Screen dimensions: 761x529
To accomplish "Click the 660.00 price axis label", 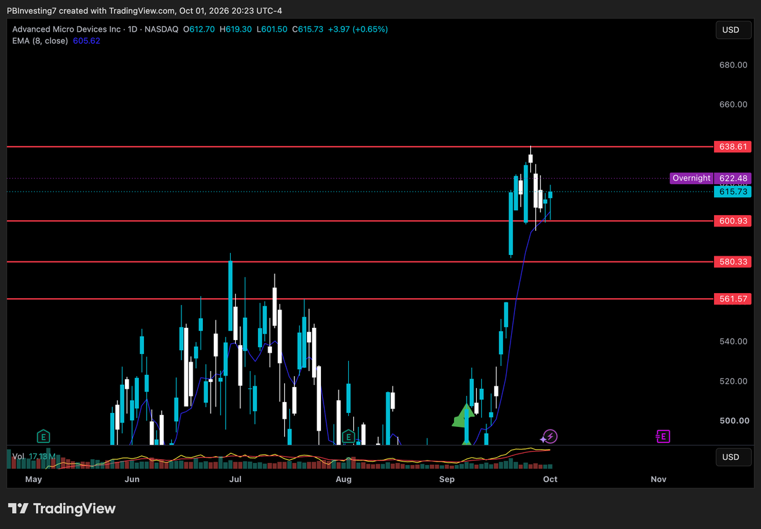I will 732,104.
